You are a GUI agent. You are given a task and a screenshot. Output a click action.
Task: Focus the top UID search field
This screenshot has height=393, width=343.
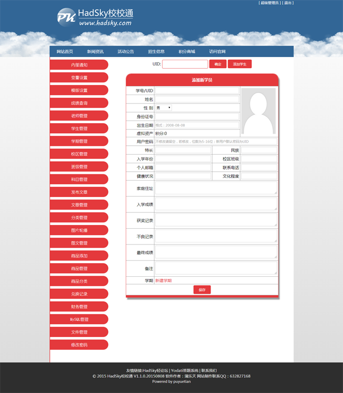coord(185,64)
